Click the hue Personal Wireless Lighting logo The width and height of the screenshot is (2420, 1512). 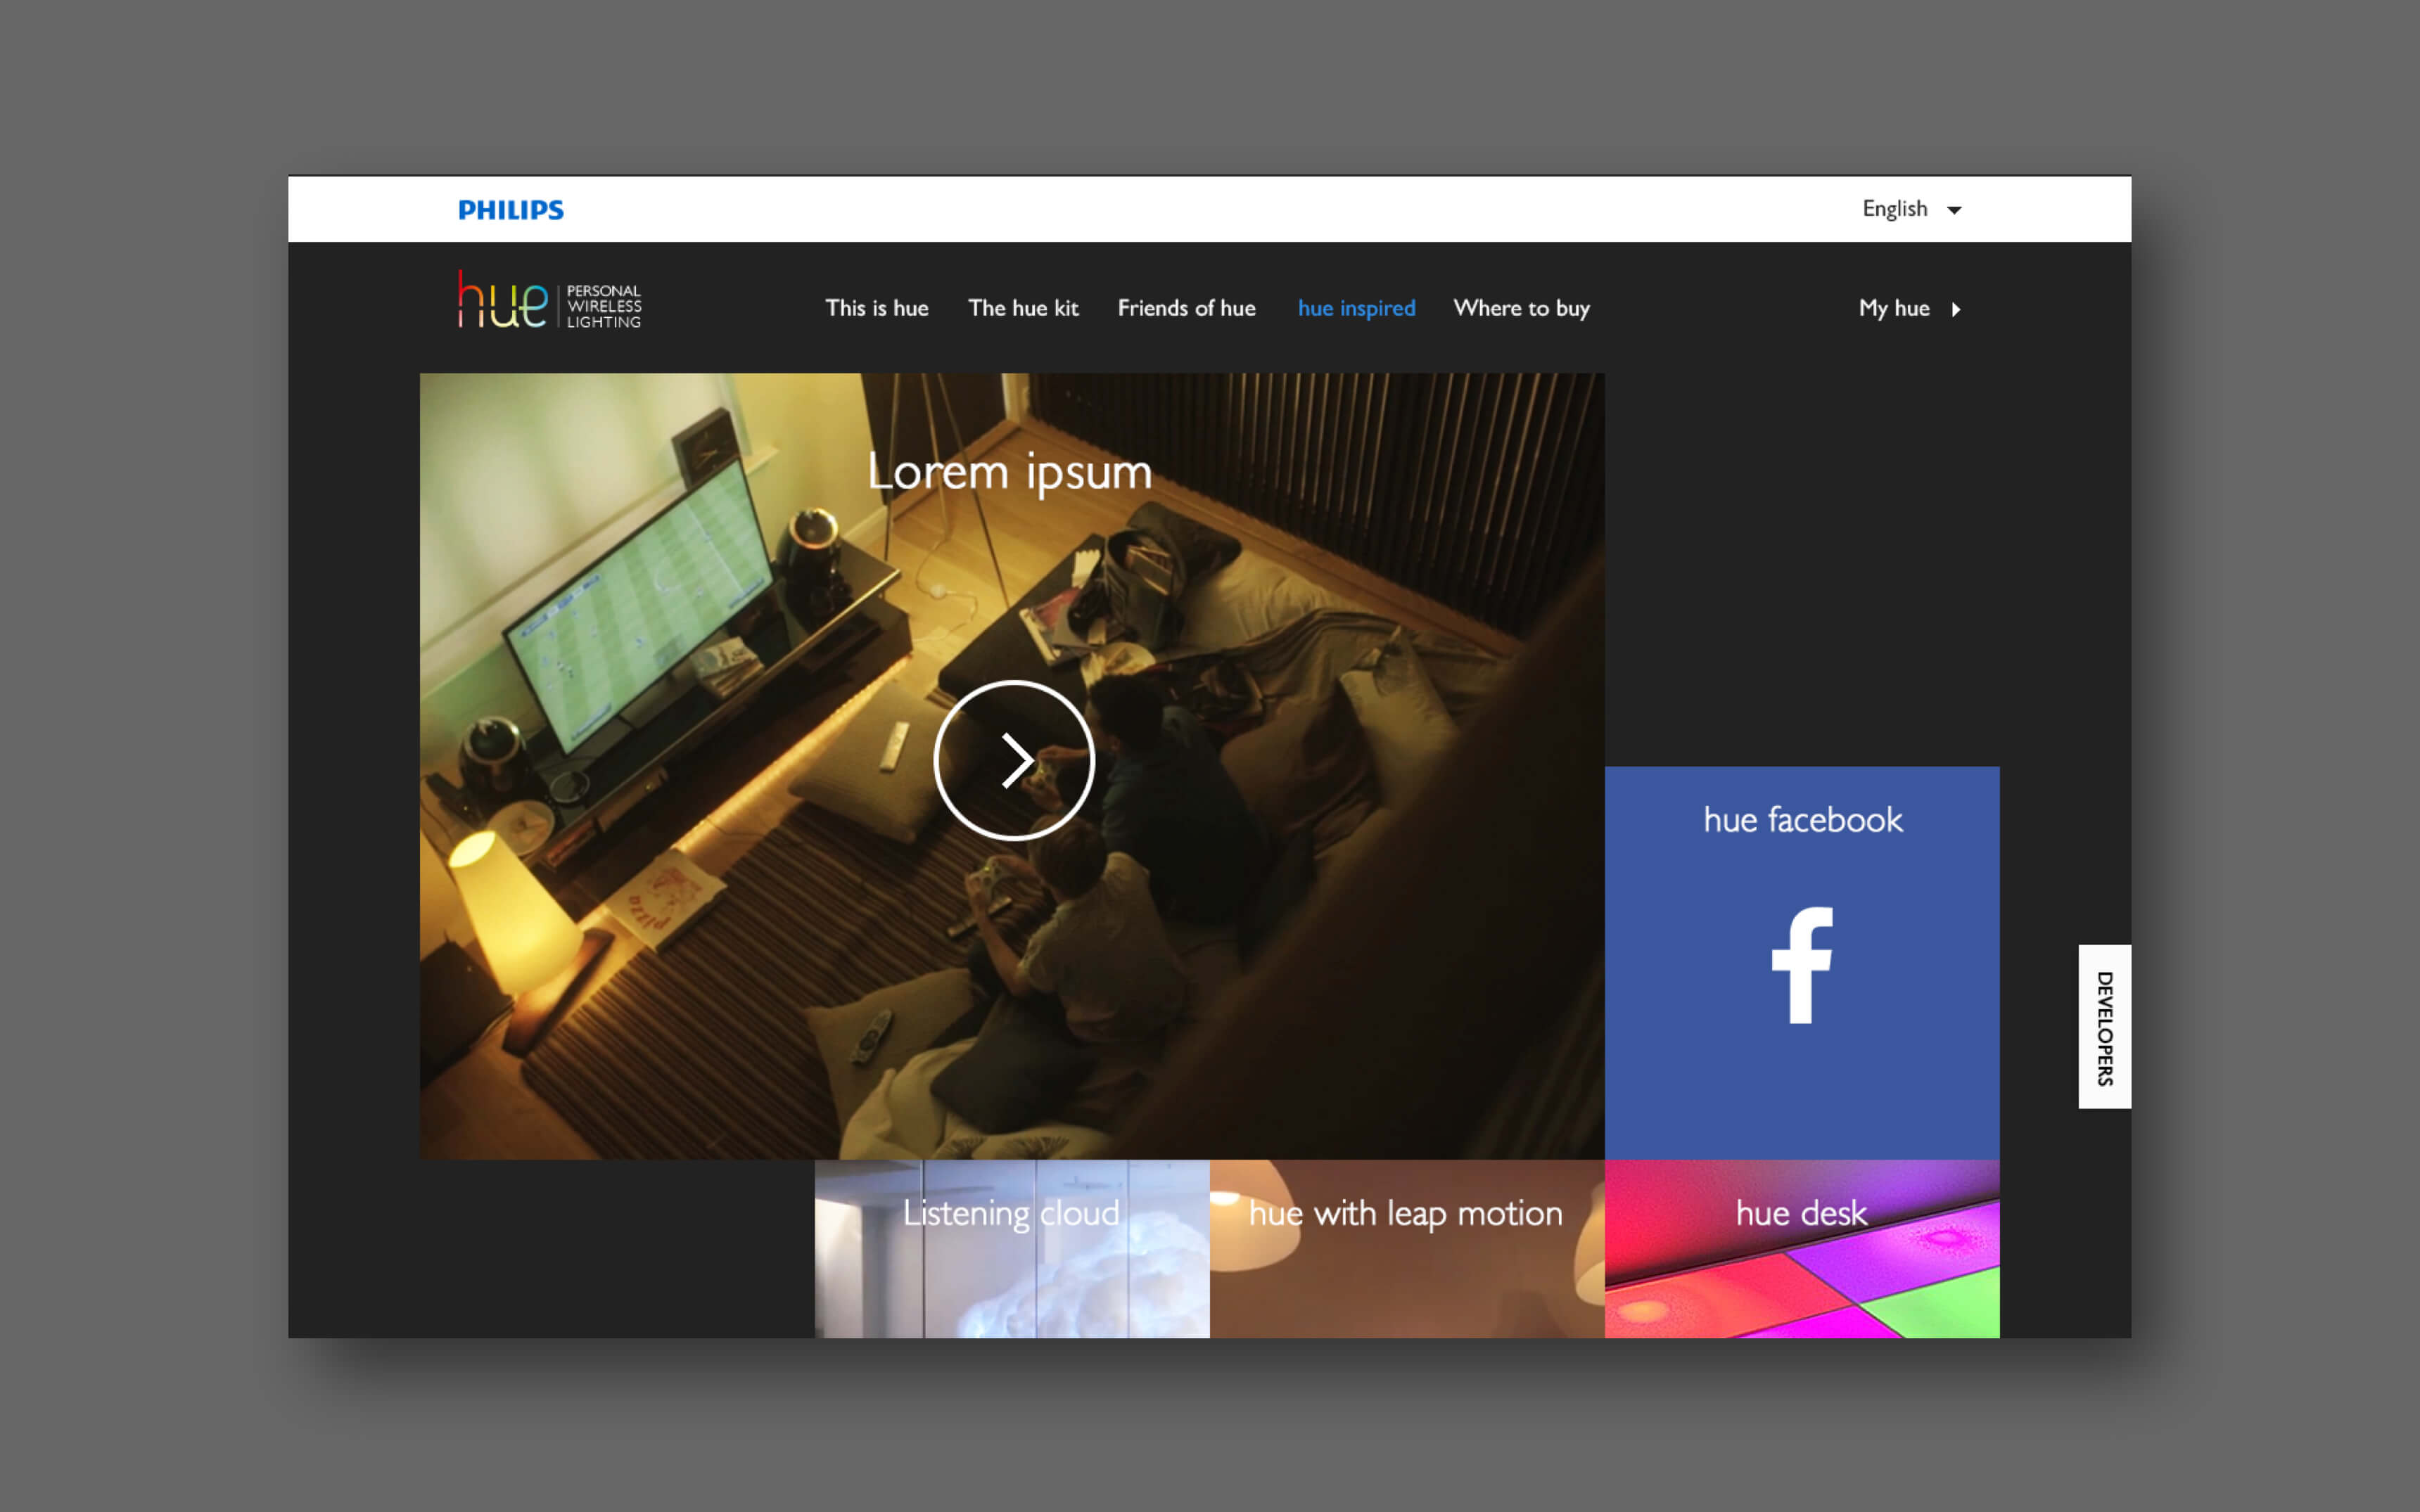(x=549, y=300)
